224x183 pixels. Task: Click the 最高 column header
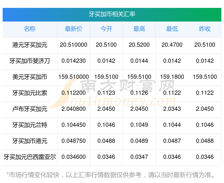coord(139,29)
